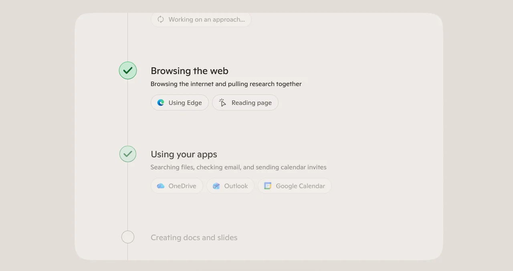Expand the Browsing the web step heading
Image resolution: width=513 pixels, height=271 pixels.
tap(190, 71)
